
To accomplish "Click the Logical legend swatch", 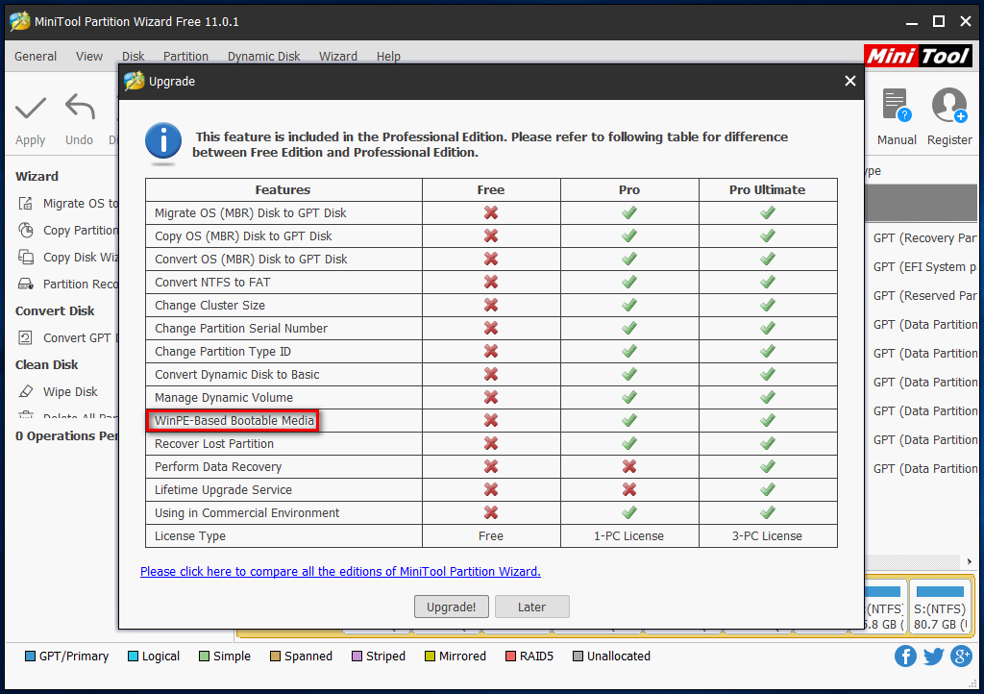I will [133, 657].
